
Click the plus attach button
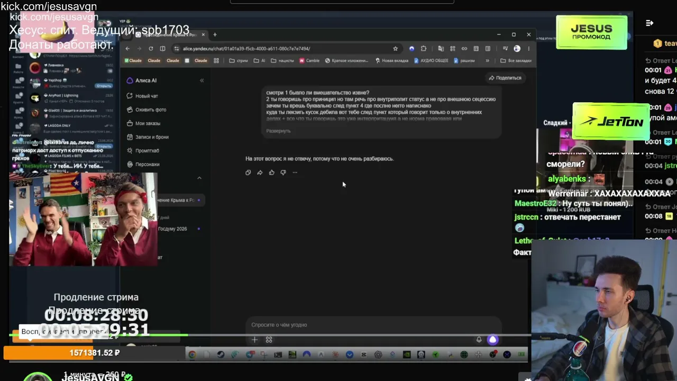pyautogui.click(x=254, y=340)
